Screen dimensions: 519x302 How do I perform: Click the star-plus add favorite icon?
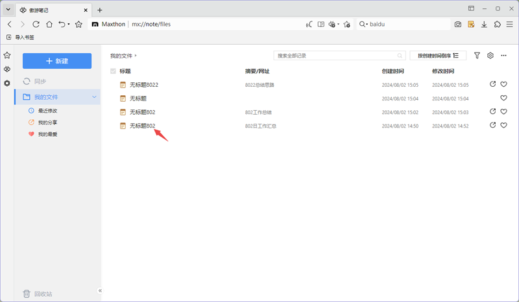(347, 24)
